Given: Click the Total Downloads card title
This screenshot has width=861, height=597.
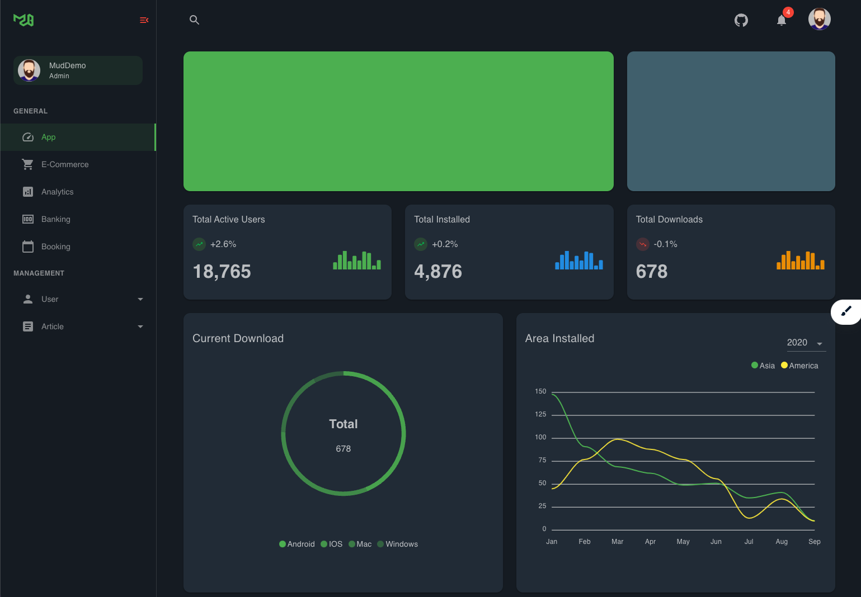Looking at the screenshot, I should (669, 220).
